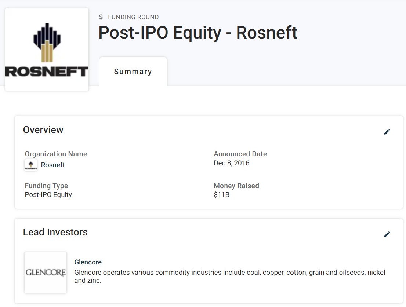Click the Post-IPO Equity funding type value
406x307 pixels.
pos(48,195)
